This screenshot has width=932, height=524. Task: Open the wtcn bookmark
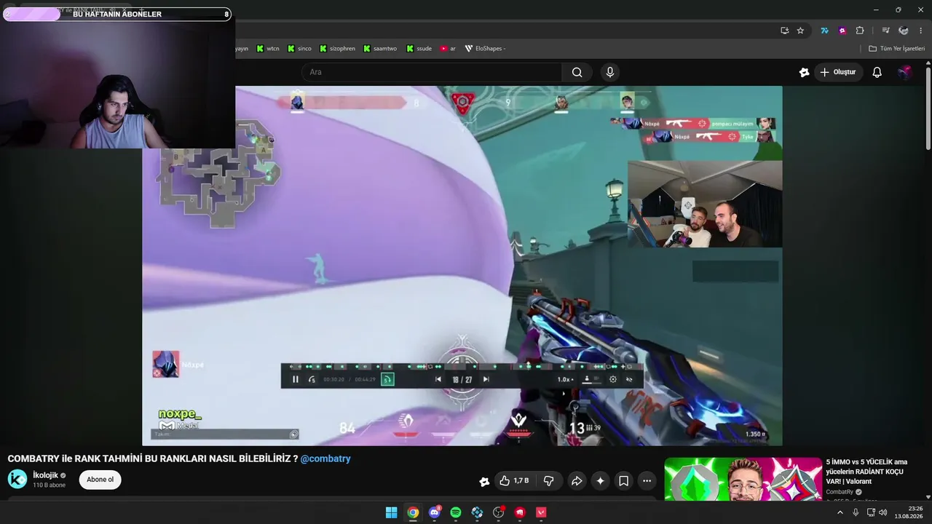268,49
